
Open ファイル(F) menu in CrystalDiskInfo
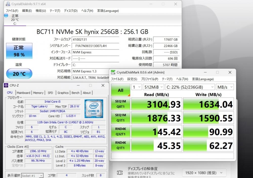point(12,11)
